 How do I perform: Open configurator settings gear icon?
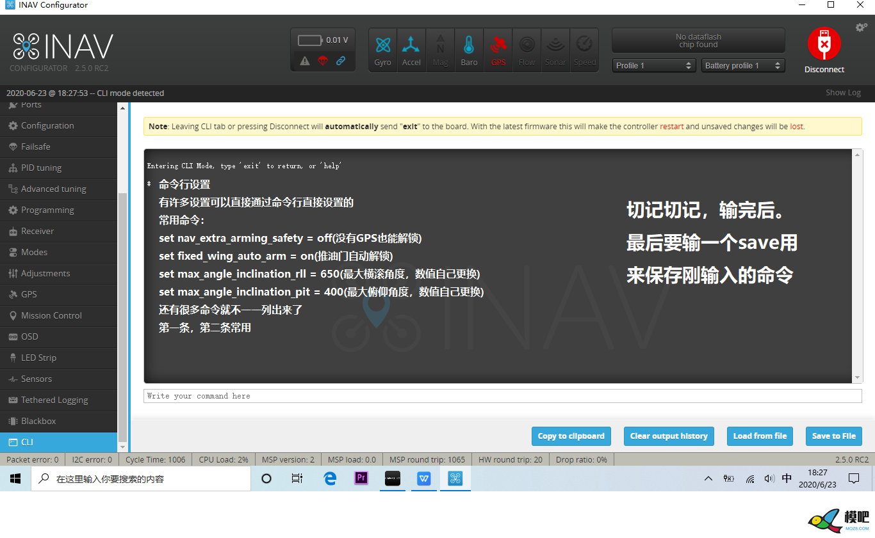(x=862, y=28)
